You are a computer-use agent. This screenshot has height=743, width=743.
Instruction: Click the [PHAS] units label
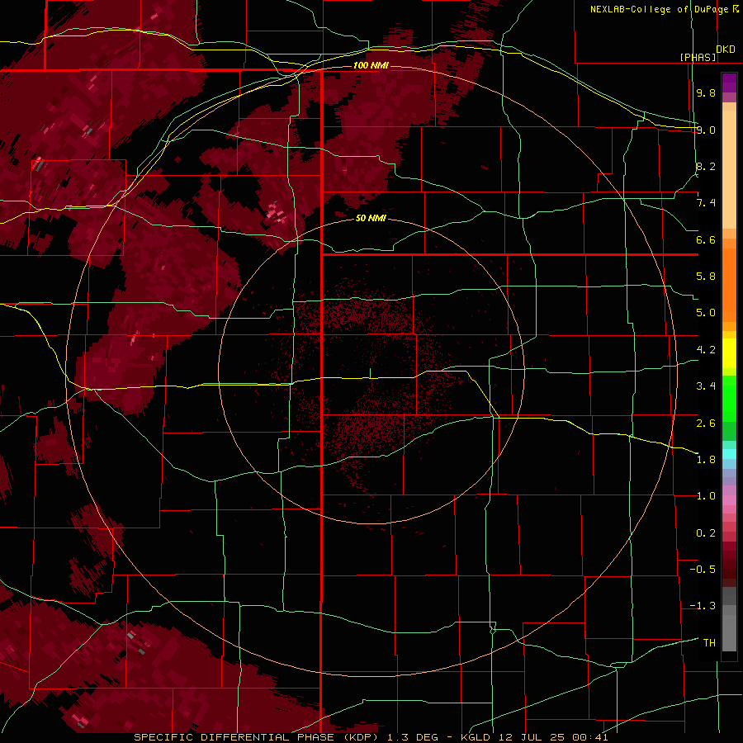pyautogui.click(x=698, y=57)
